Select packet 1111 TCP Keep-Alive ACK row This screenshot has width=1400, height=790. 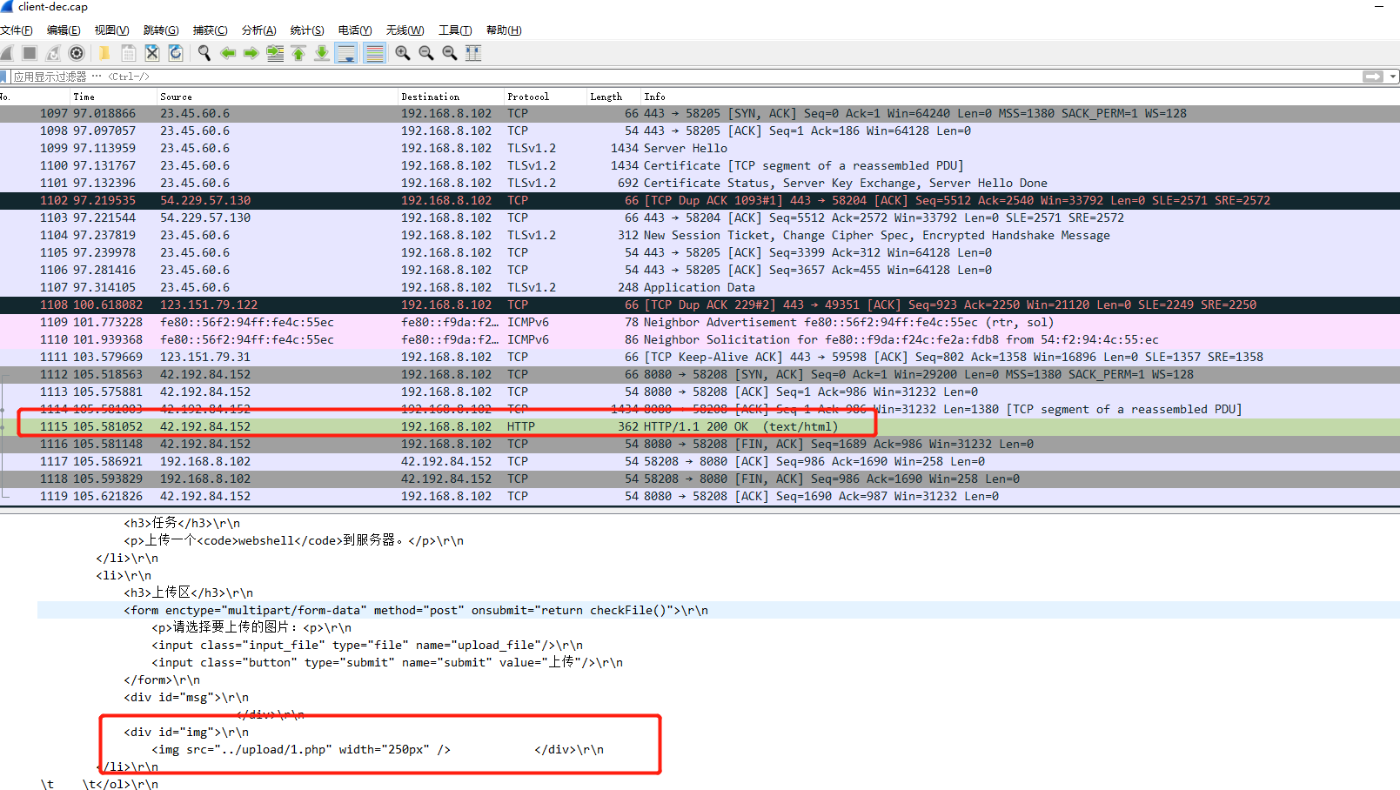pyautogui.click(x=700, y=357)
